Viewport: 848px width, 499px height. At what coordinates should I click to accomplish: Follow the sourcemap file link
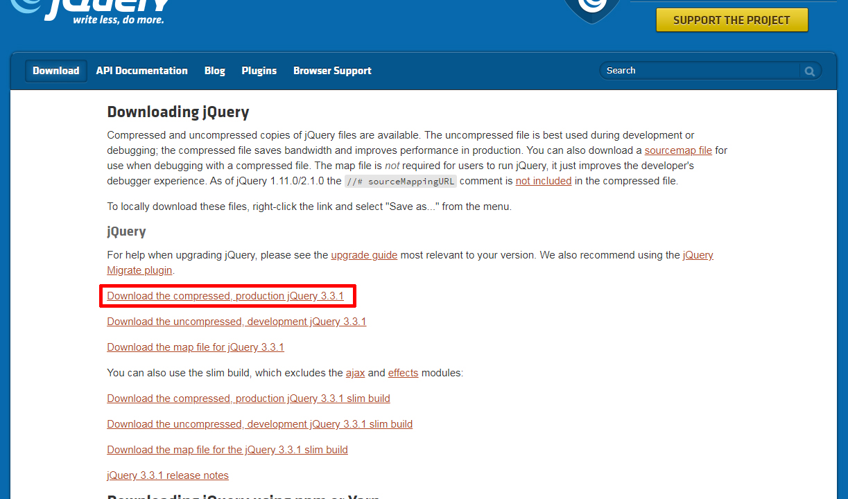(x=678, y=150)
